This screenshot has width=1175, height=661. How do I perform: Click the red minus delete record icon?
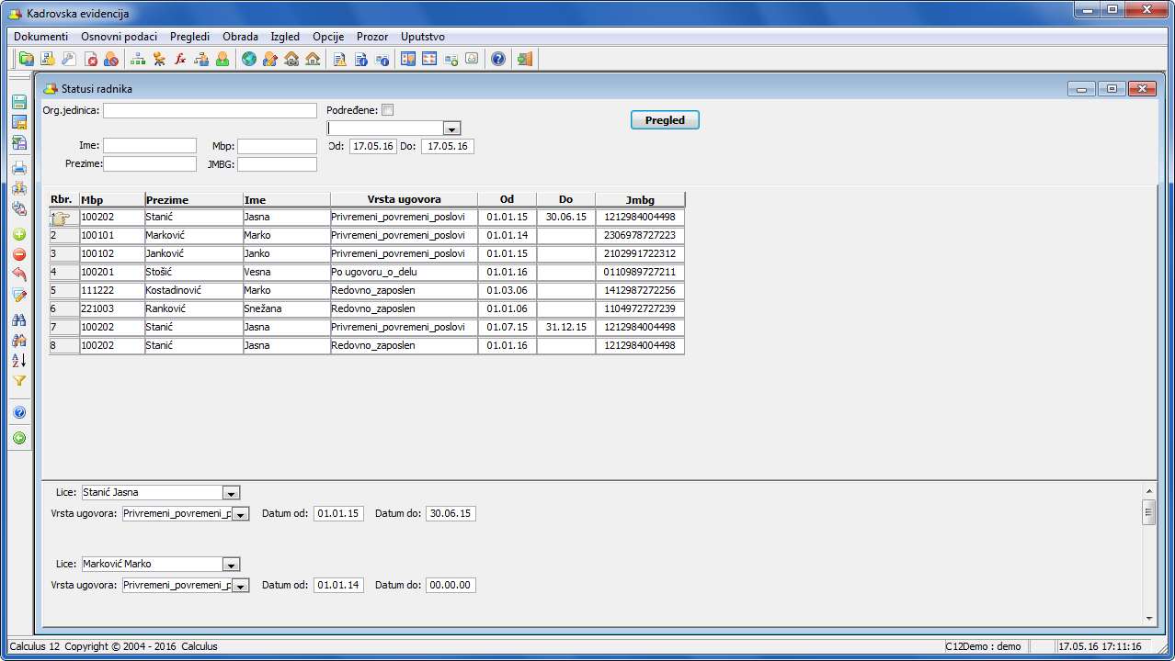19,255
